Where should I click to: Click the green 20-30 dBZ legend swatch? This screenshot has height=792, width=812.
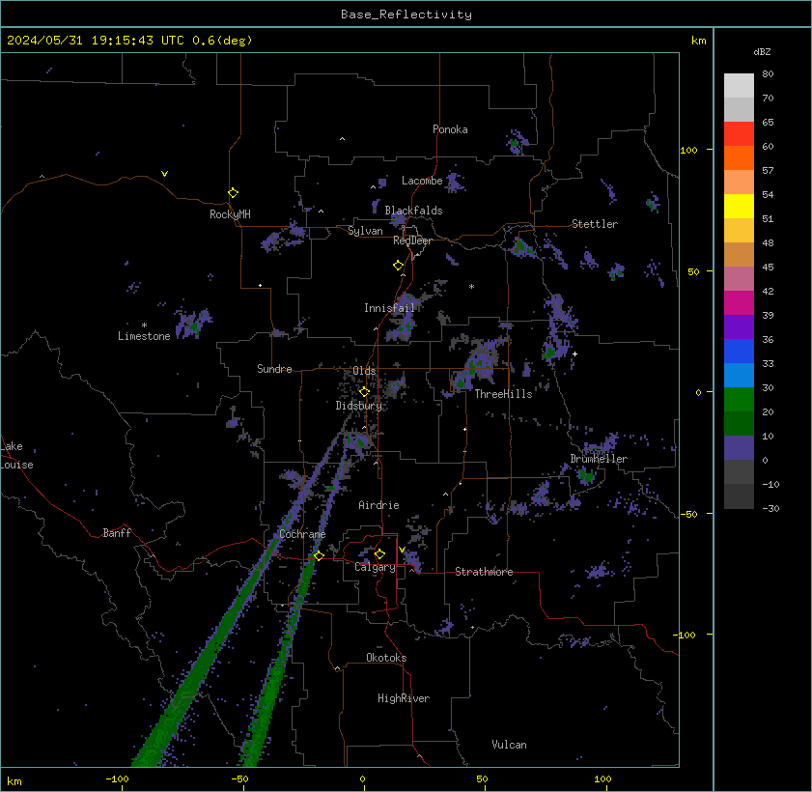(x=739, y=400)
